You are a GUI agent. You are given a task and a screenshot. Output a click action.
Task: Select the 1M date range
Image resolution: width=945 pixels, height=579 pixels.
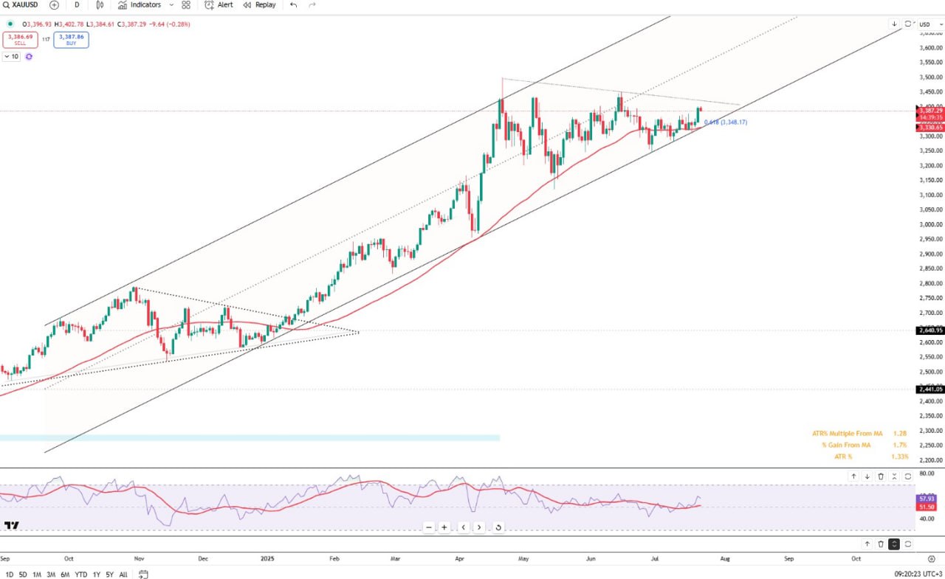coord(37,575)
